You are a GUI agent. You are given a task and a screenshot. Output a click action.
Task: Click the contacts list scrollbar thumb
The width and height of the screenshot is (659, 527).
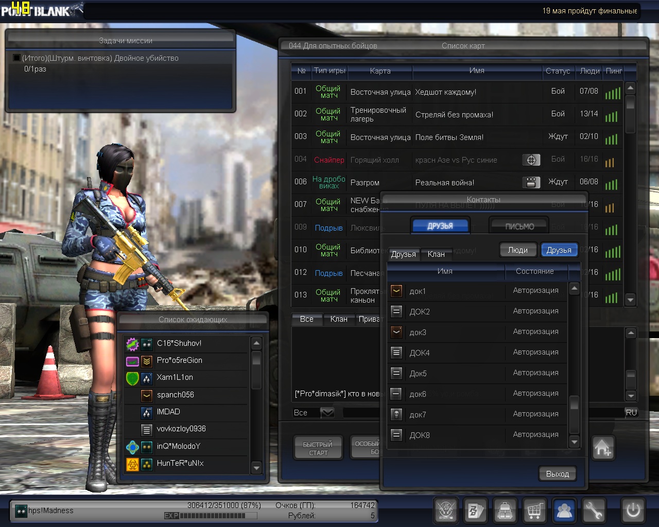(575, 405)
